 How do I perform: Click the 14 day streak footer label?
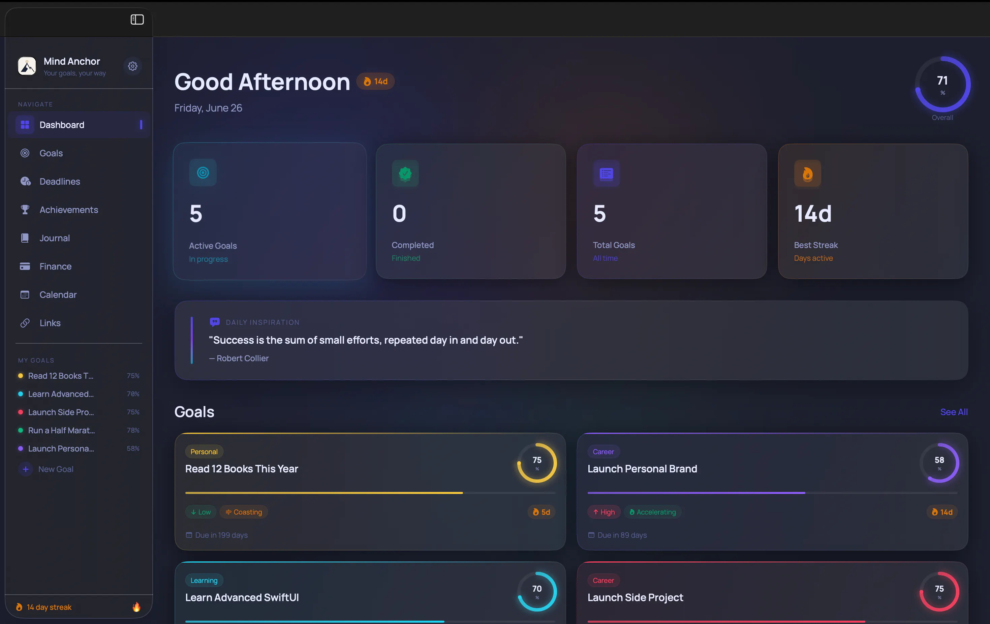point(49,607)
